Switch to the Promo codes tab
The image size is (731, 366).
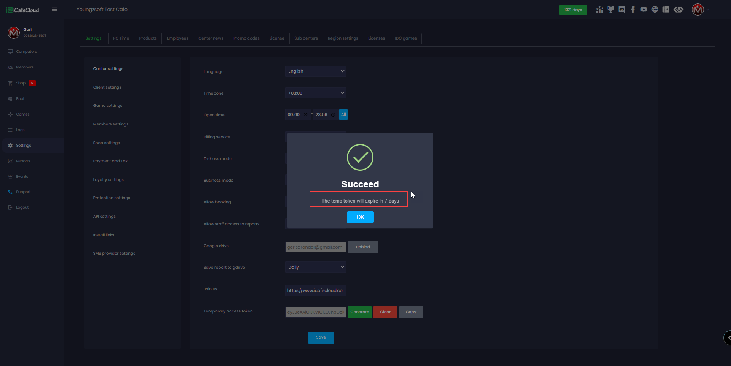pyautogui.click(x=246, y=38)
